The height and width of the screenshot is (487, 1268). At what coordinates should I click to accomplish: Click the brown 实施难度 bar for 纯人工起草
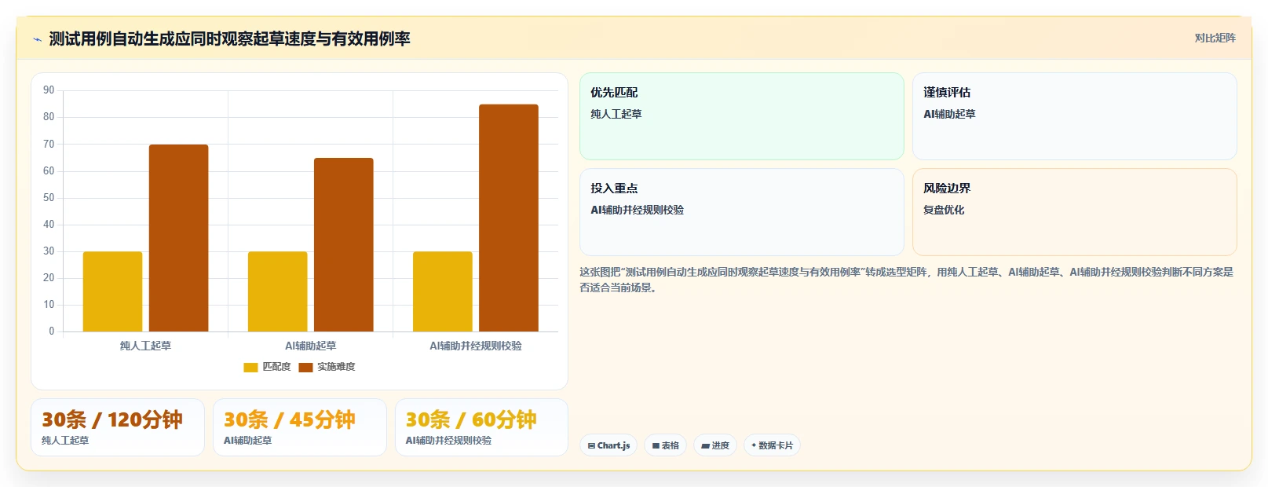178,238
